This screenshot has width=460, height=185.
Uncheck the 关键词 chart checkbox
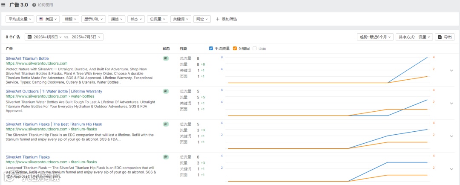coord(235,49)
